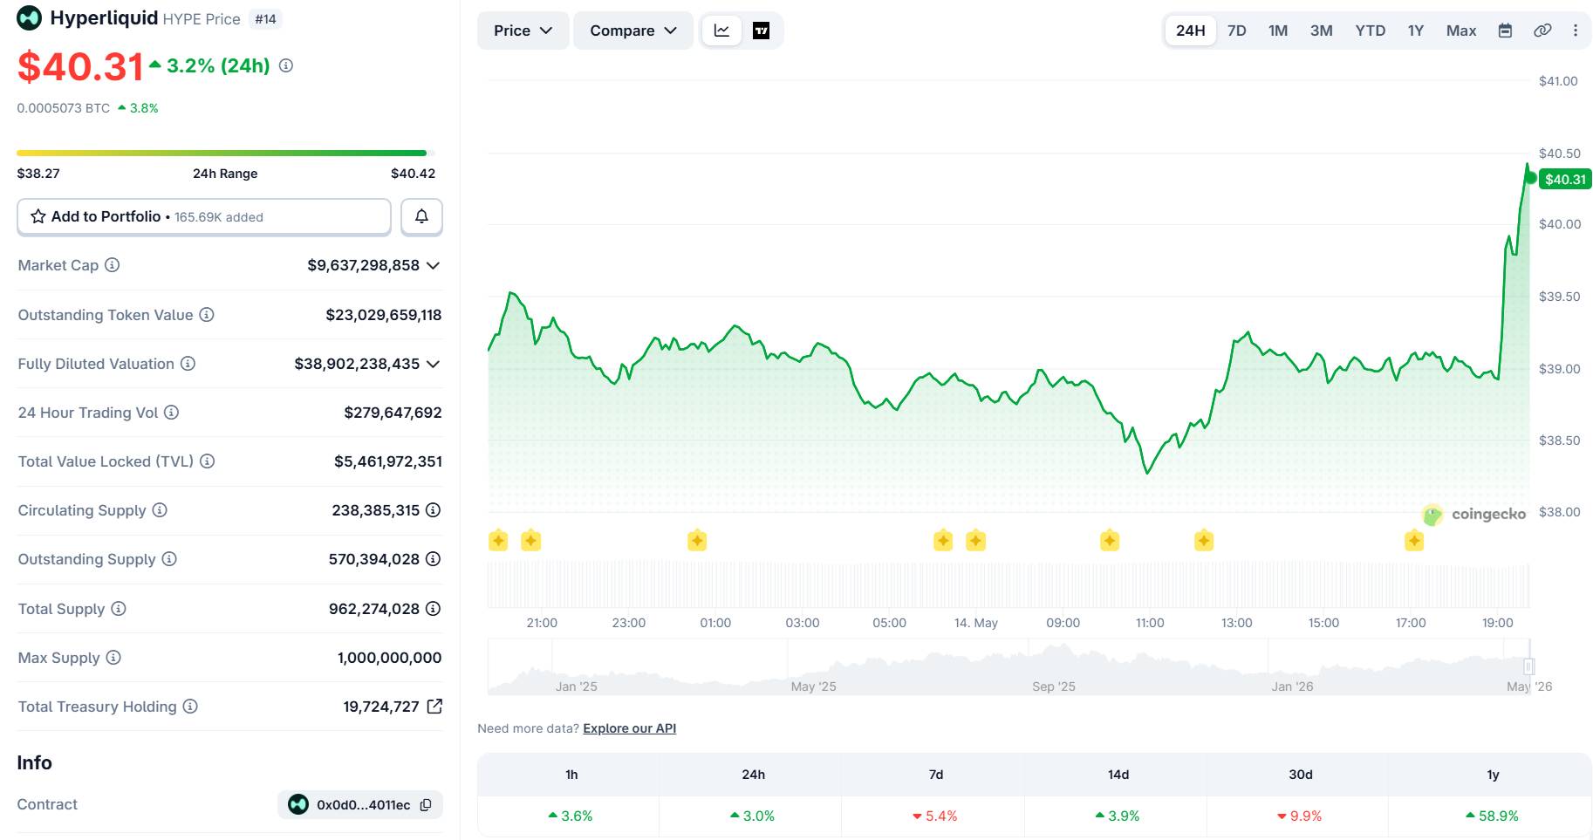The height and width of the screenshot is (840, 1593).
Task: Click the 0.0005073 BTC price text
Action: [x=64, y=108]
